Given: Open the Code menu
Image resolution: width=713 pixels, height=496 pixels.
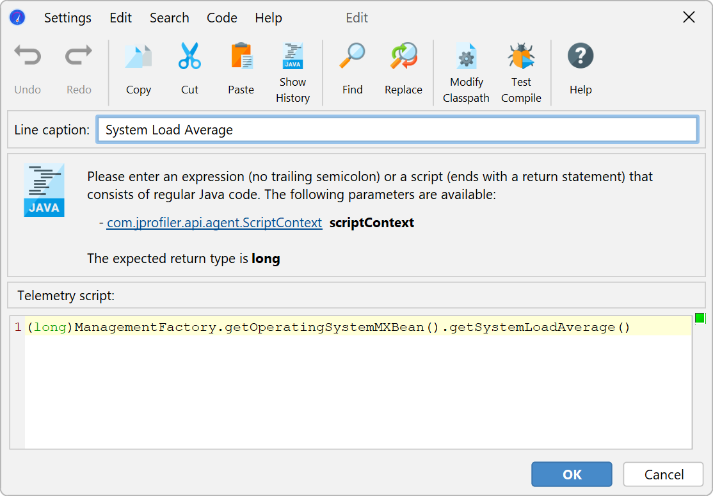Looking at the screenshot, I should [x=222, y=18].
